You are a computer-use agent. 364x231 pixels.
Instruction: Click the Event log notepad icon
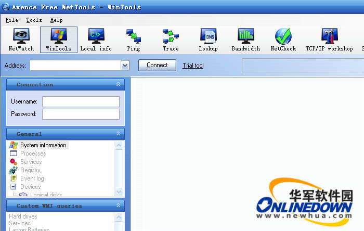[x=14, y=178]
